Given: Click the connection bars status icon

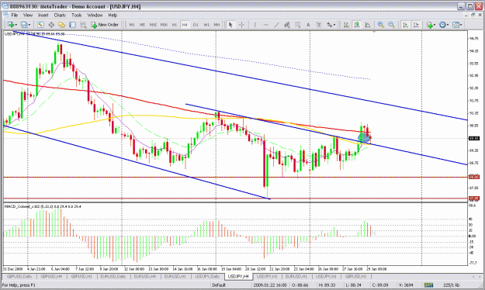Looking at the screenshot, I should (428, 285).
